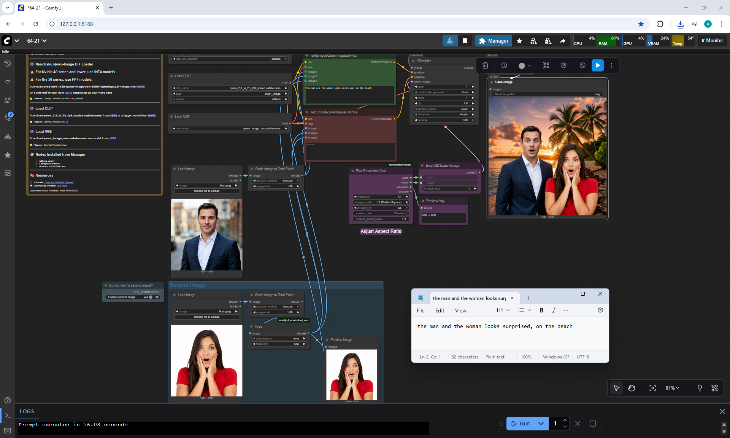The image size is (730, 438).
Task: Open the node color picker dropdown
Action: pyautogui.click(x=529, y=65)
